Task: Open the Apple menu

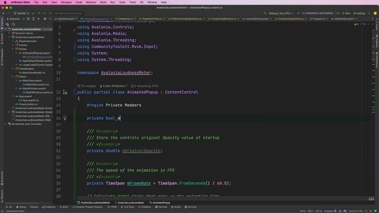Action: [5, 2]
